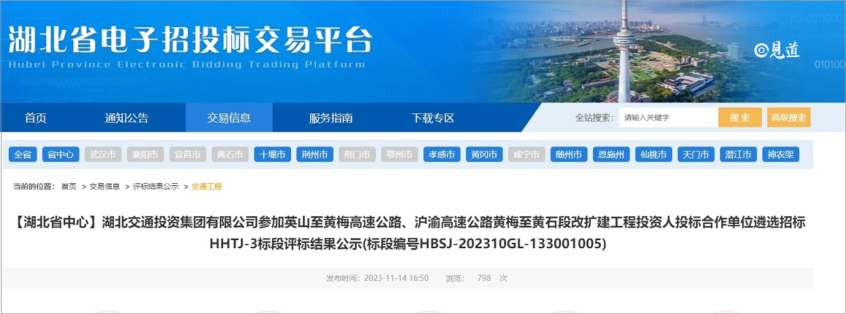Open the 评标结果公示 breadcrumb link
This screenshot has width=846, height=314.
click(x=155, y=187)
